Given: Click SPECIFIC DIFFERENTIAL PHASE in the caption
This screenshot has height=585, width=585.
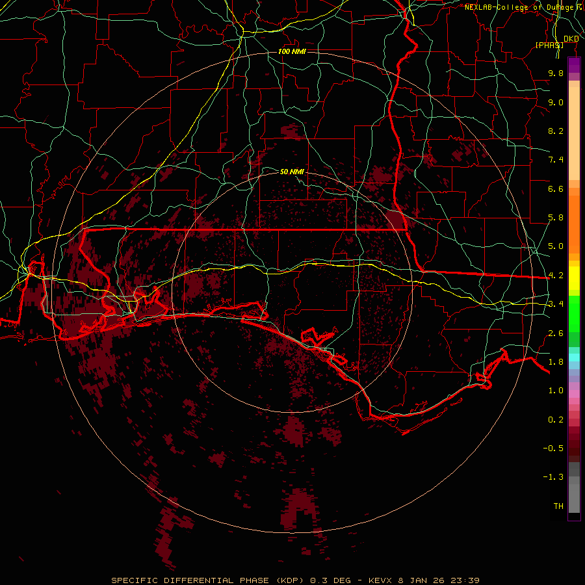Looking at the screenshot, I should [190, 580].
